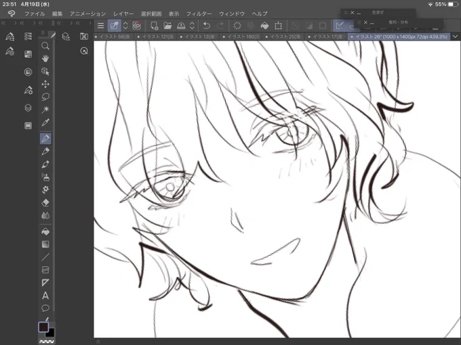Open the tool palette menu lines icon
Screen dimensions: 461x345
43,33
